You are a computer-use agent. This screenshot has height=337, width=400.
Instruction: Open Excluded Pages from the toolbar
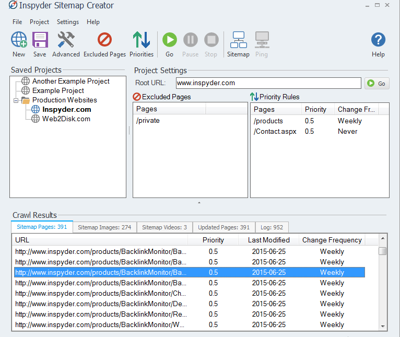104,40
